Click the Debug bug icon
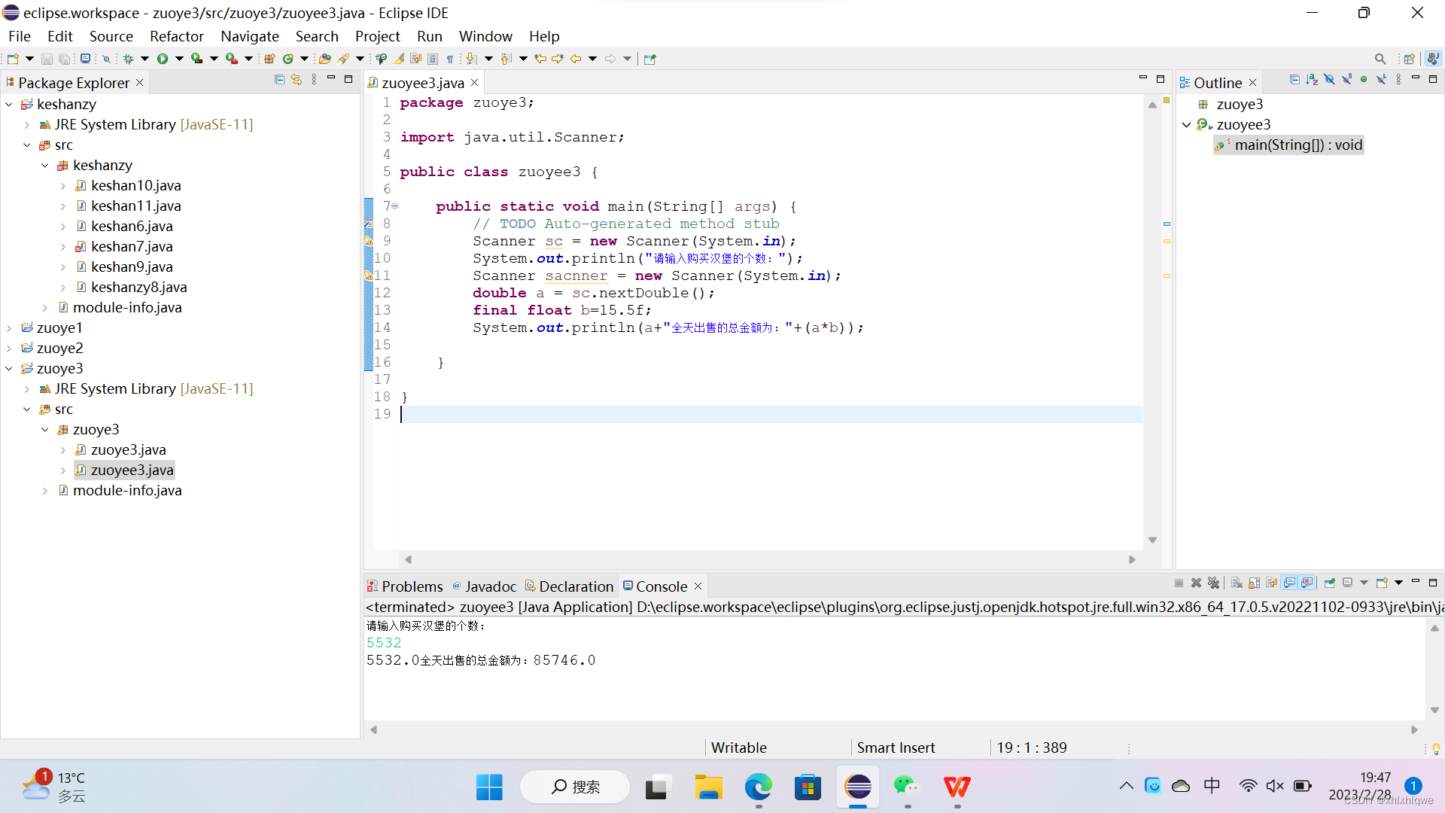The image size is (1445, 813). 129,59
